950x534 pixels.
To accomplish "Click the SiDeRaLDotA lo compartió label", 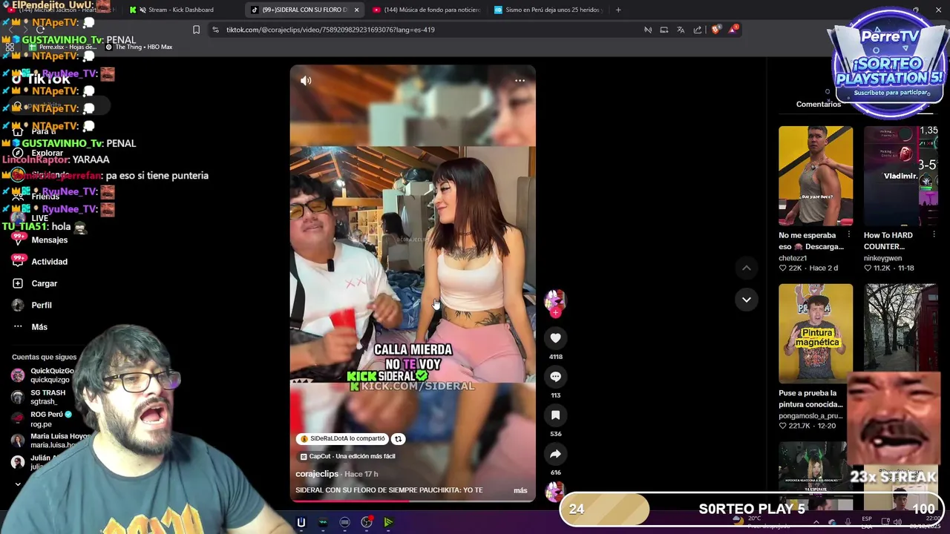I will click(341, 438).
